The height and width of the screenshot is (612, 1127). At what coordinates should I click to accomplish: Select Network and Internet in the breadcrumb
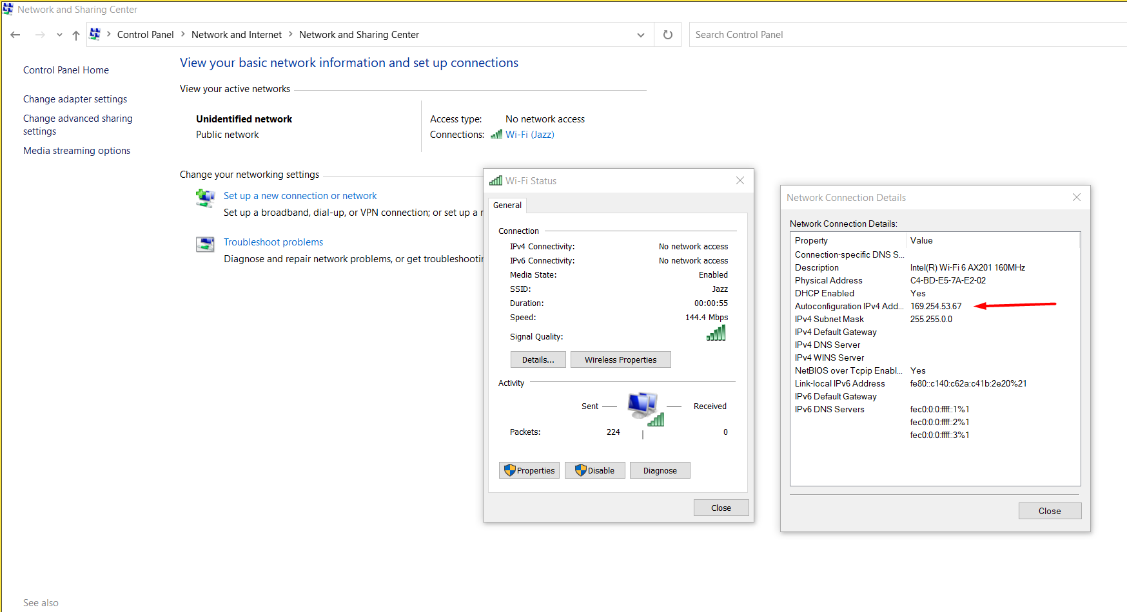(236, 34)
